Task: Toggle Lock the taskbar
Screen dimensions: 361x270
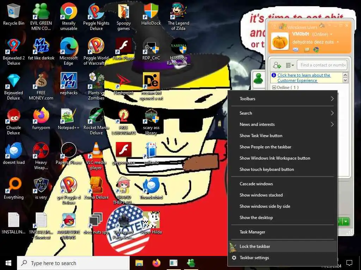Action: pyautogui.click(x=282, y=246)
